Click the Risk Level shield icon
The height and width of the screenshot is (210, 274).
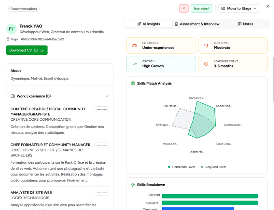coord(206,46)
